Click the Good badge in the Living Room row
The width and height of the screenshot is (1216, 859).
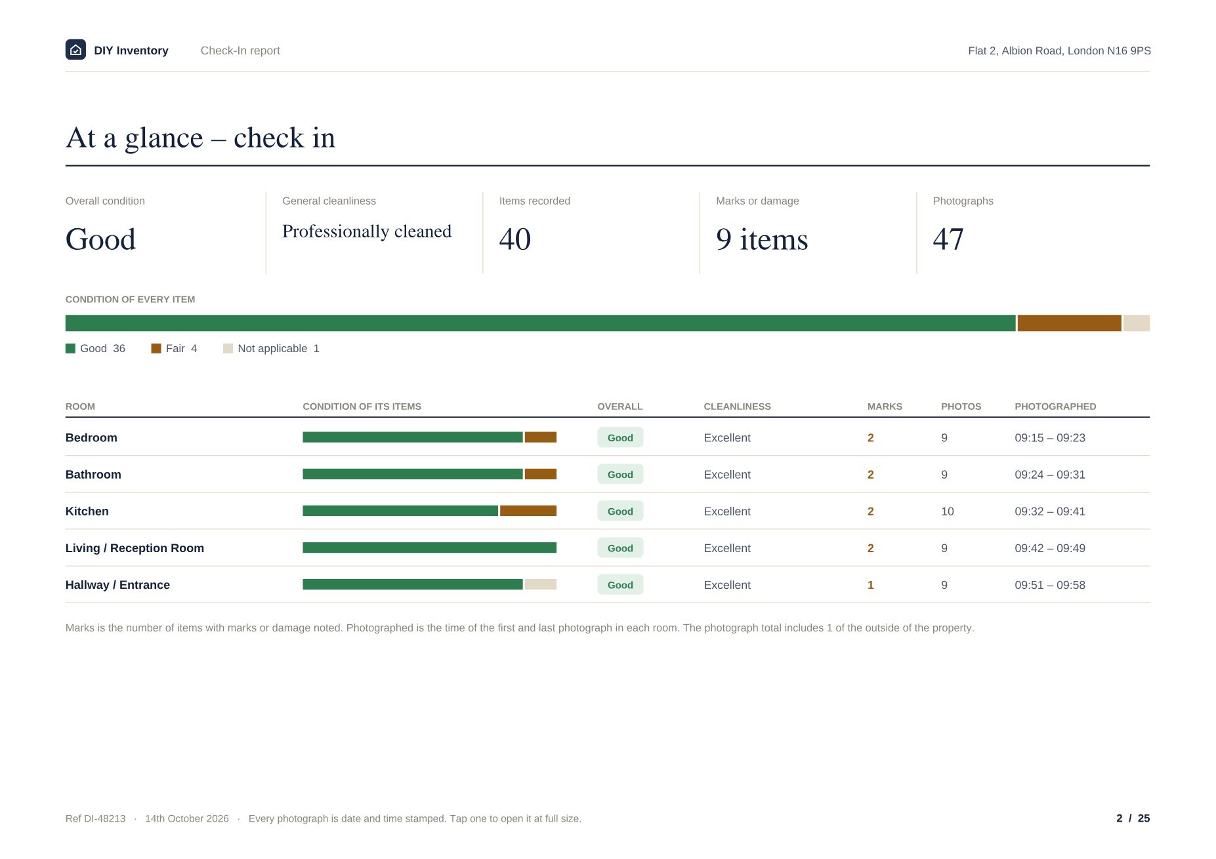(620, 548)
